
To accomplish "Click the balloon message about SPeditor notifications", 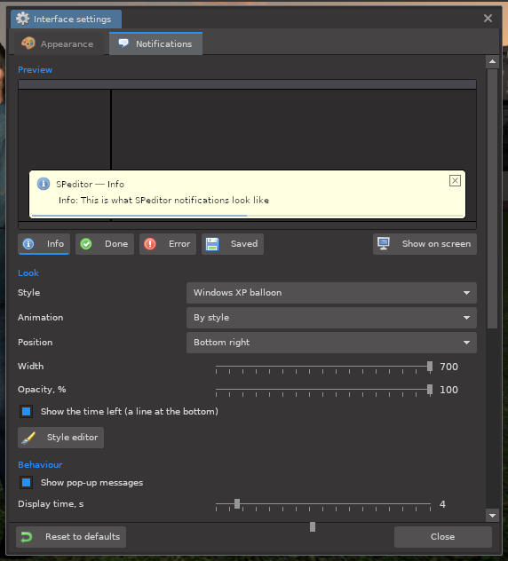I will click(163, 200).
